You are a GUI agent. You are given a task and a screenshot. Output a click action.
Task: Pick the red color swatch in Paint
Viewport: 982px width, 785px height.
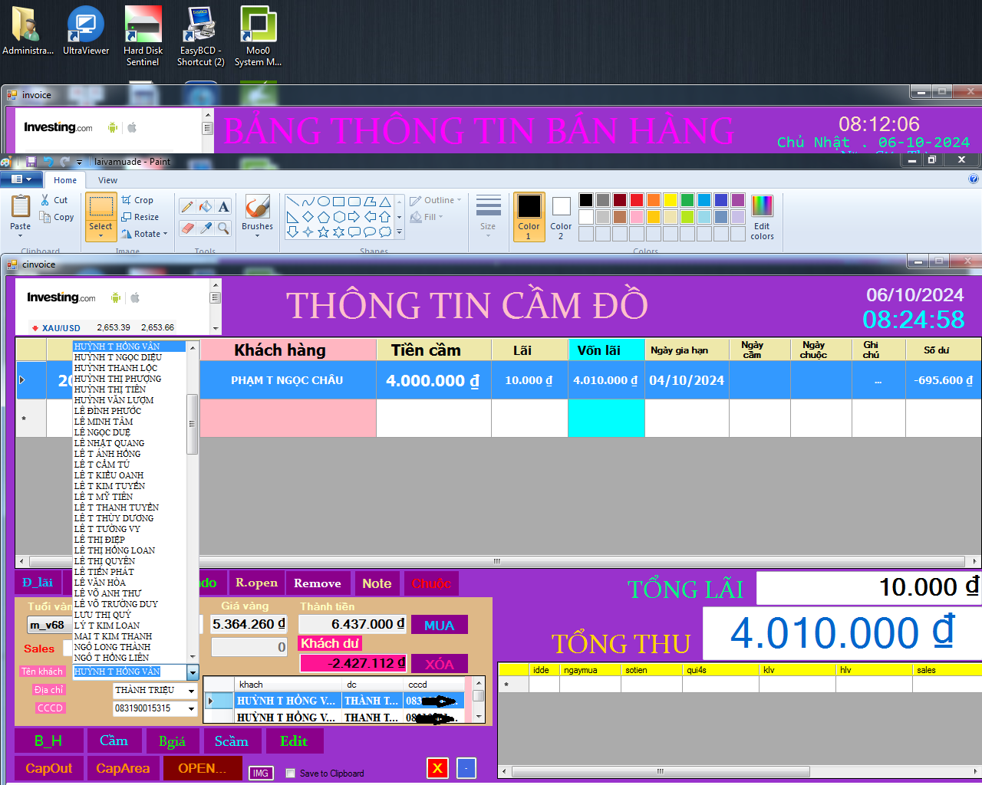[x=637, y=200]
